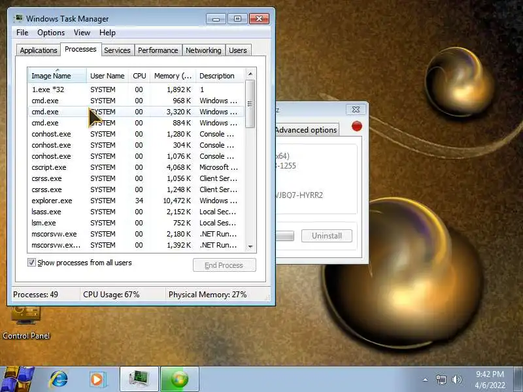Close the background dialog window
Viewport: 523px width, 392px height.
[x=356, y=109]
